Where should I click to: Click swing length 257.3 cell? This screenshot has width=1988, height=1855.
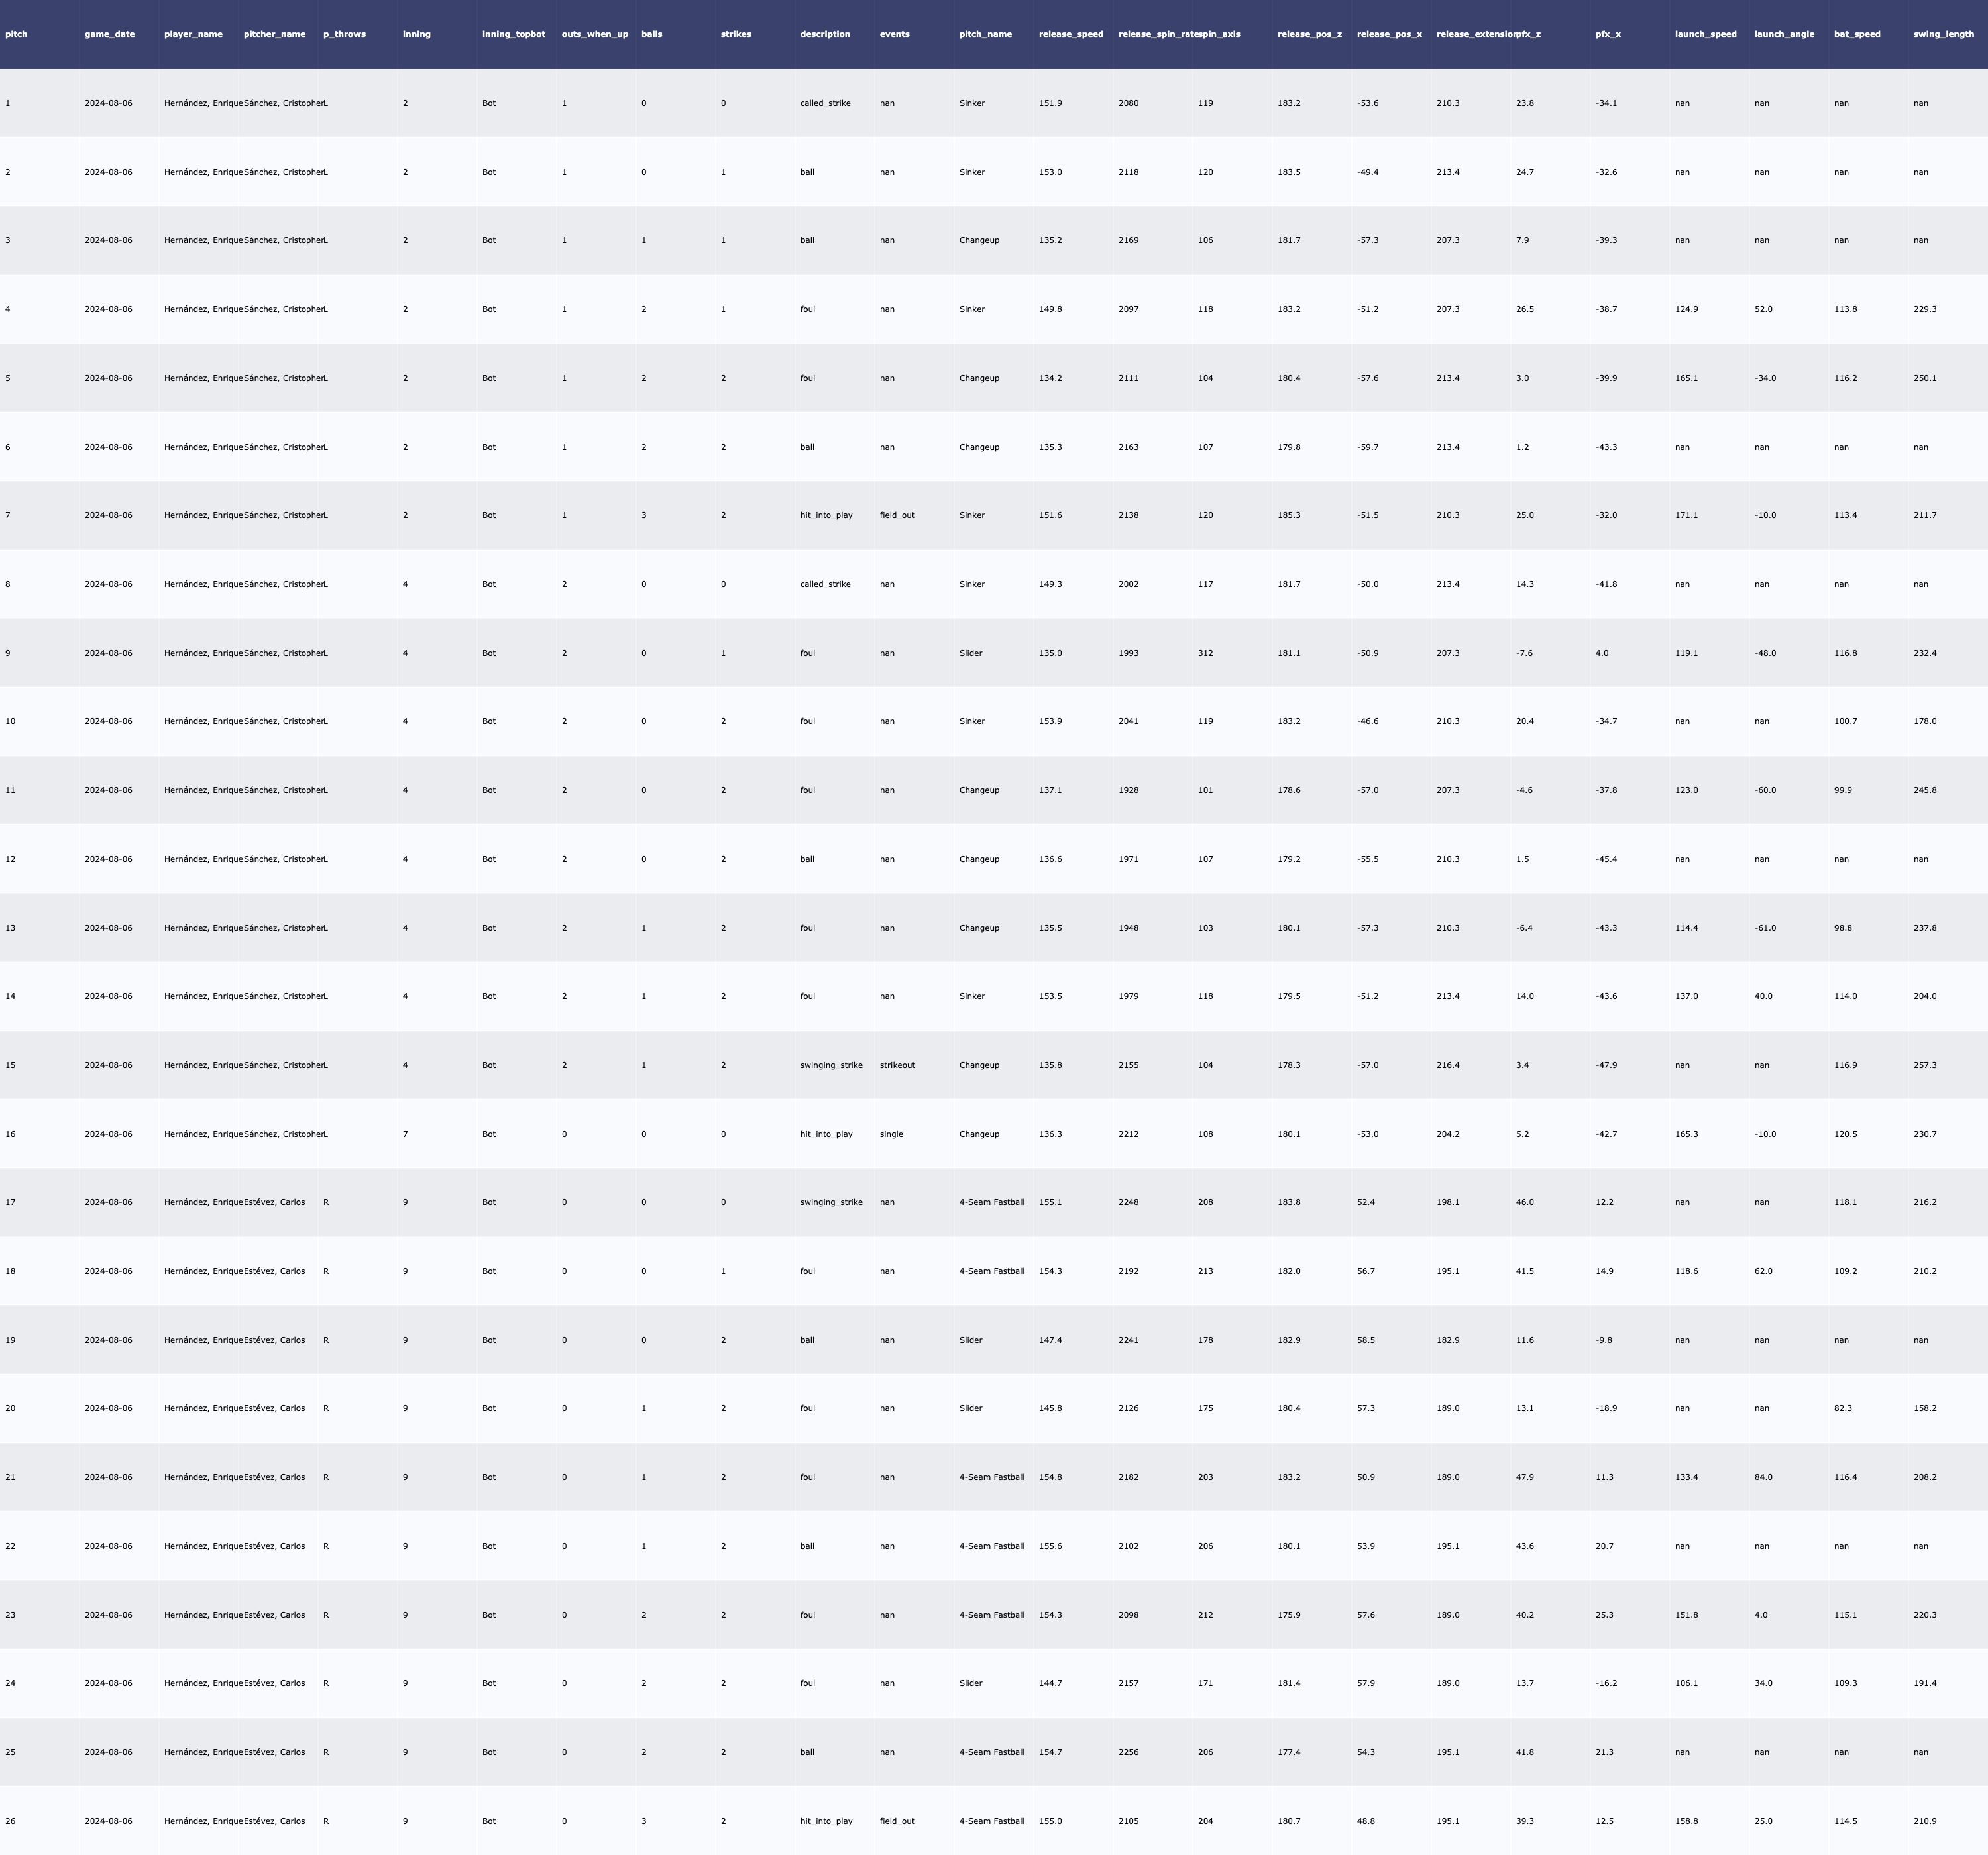click(x=1924, y=1065)
